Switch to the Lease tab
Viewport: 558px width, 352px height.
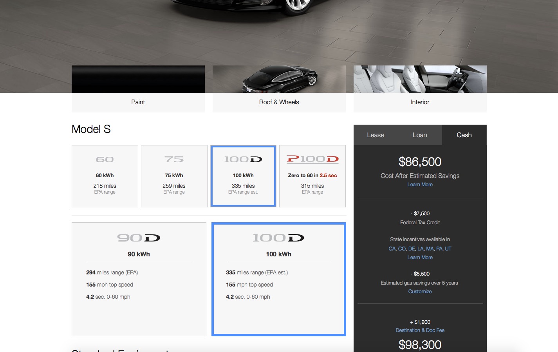click(x=376, y=135)
